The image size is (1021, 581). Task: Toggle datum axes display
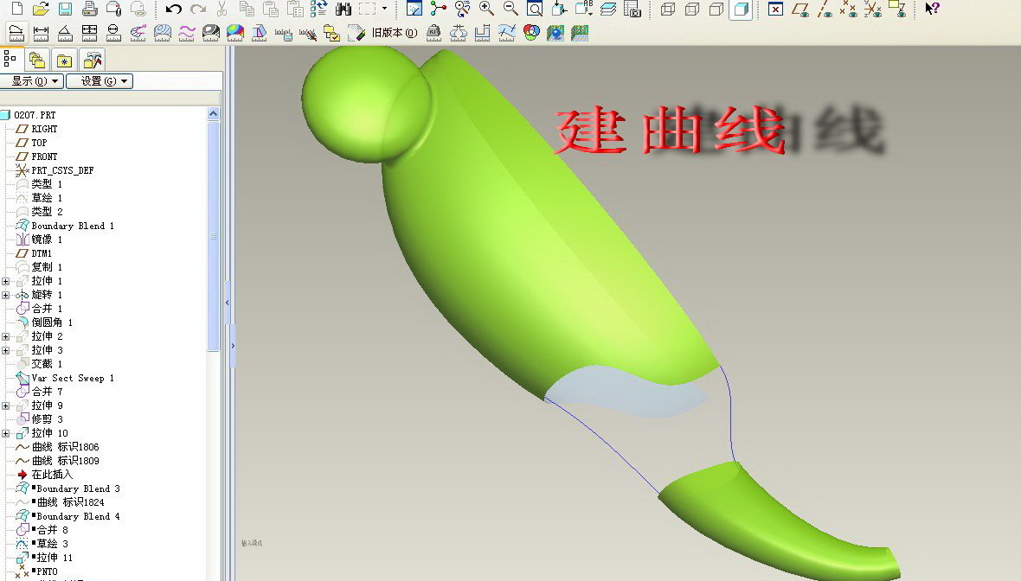coord(825,10)
